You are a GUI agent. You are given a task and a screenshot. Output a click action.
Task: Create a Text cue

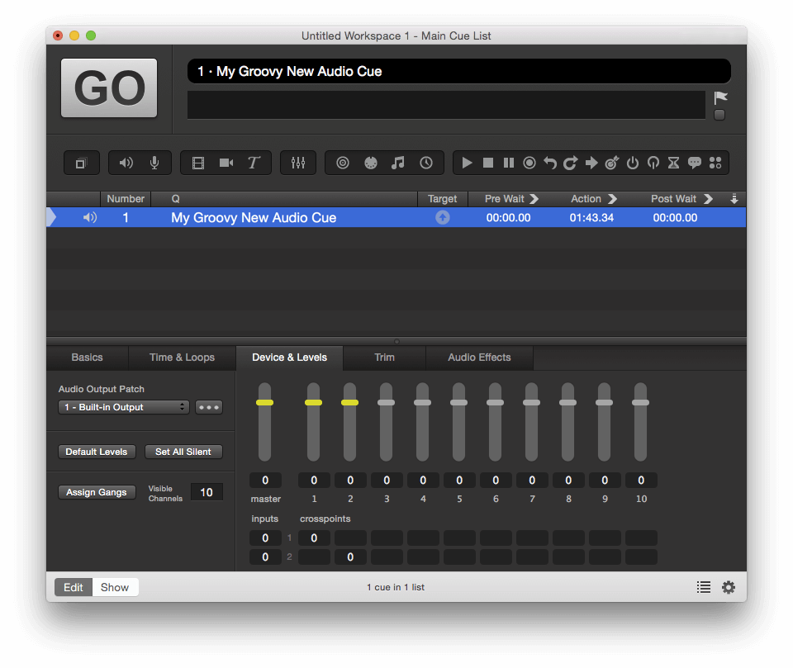point(254,163)
